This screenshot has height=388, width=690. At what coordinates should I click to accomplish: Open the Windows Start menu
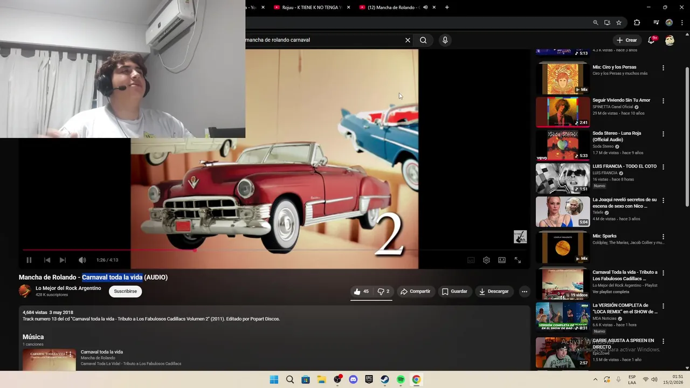pos(274,379)
